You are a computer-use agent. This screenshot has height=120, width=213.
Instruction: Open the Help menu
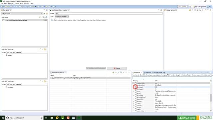point(32,4)
